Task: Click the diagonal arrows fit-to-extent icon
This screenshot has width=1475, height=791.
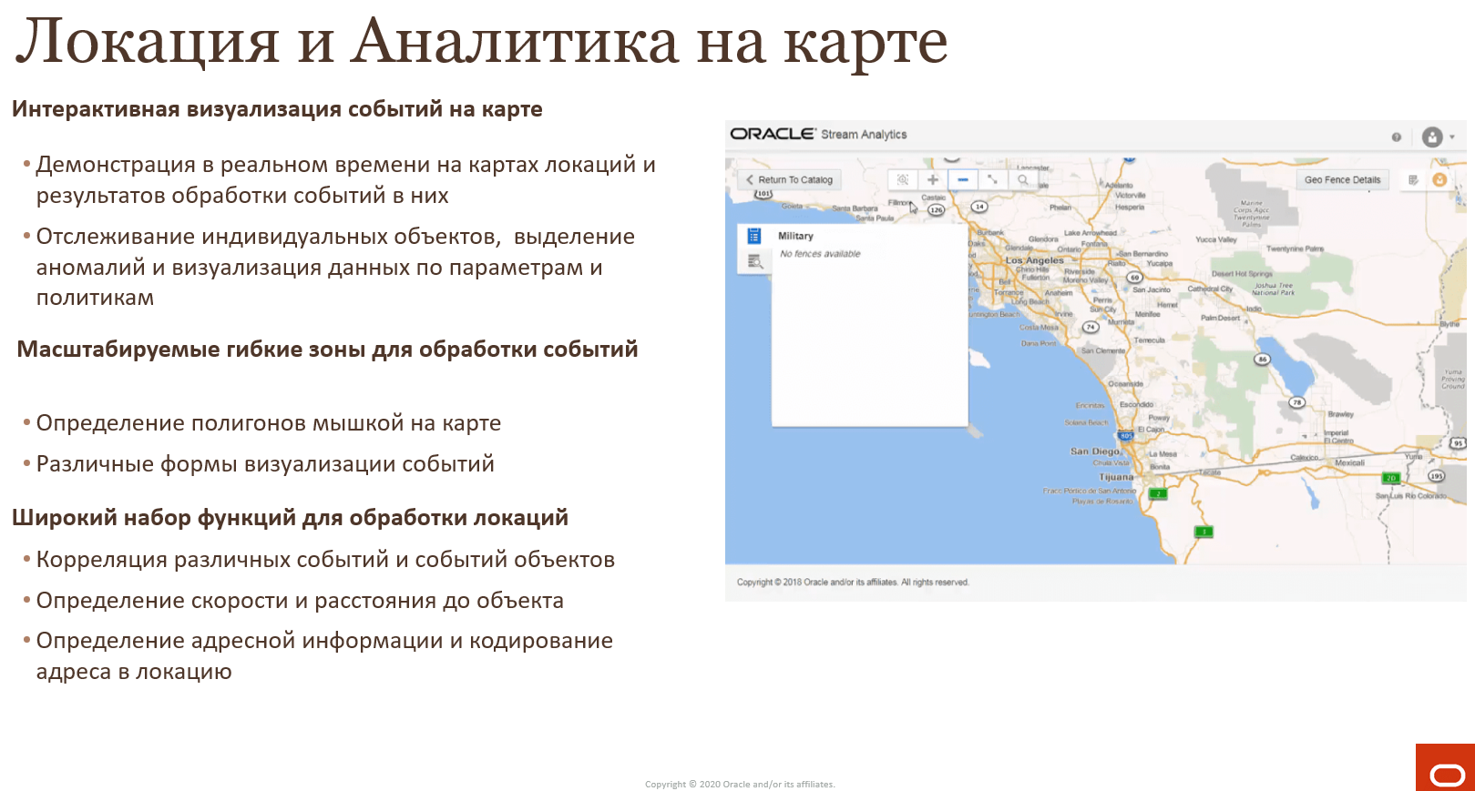Action: [x=993, y=179]
